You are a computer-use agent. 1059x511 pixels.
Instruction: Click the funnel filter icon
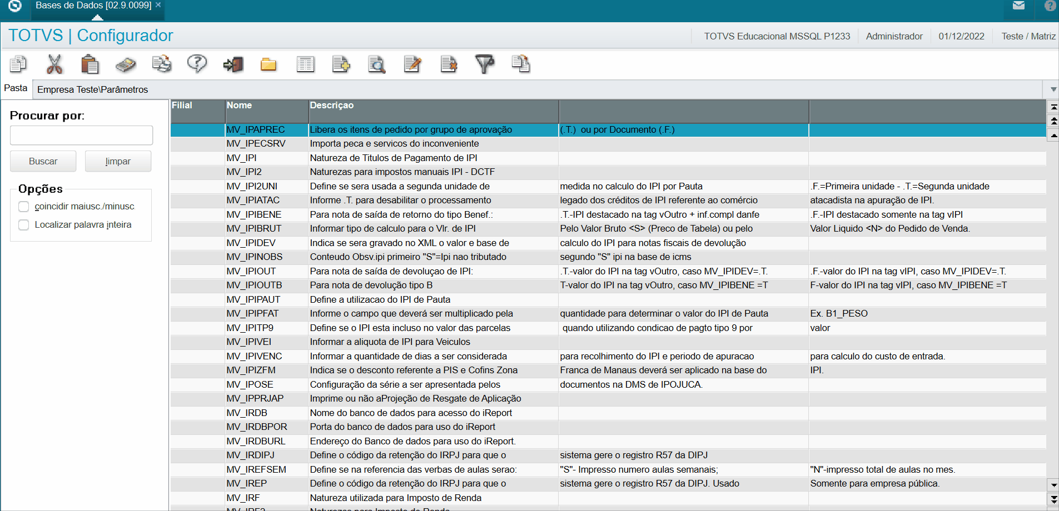484,64
